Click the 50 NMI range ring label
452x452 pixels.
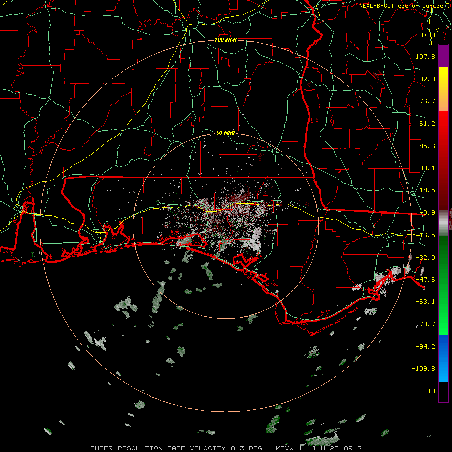click(x=225, y=133)
